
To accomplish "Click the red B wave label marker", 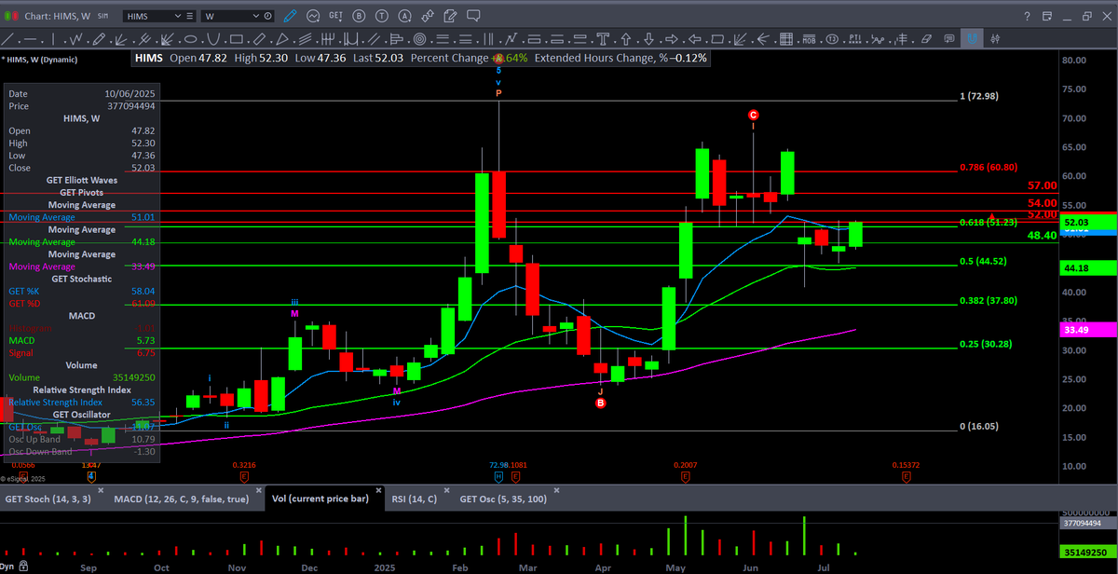I will point(601,403).
